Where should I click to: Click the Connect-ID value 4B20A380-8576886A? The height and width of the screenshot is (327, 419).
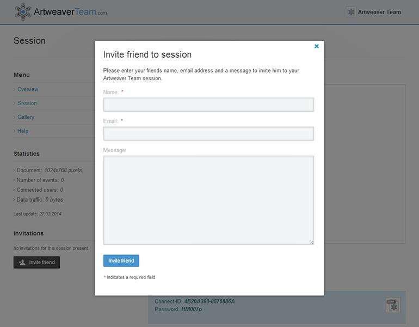pos(209,301)
